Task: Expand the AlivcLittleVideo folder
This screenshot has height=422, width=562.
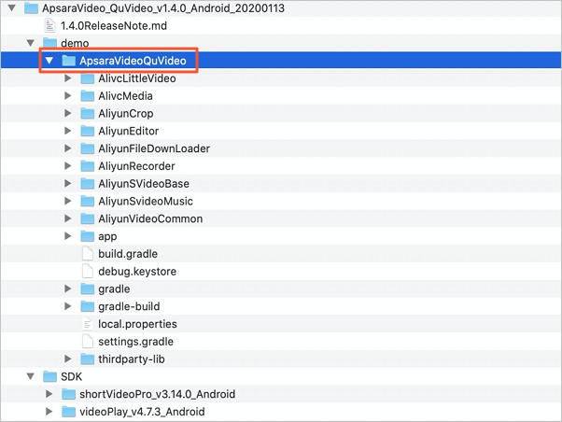Action: coord(68,78)
